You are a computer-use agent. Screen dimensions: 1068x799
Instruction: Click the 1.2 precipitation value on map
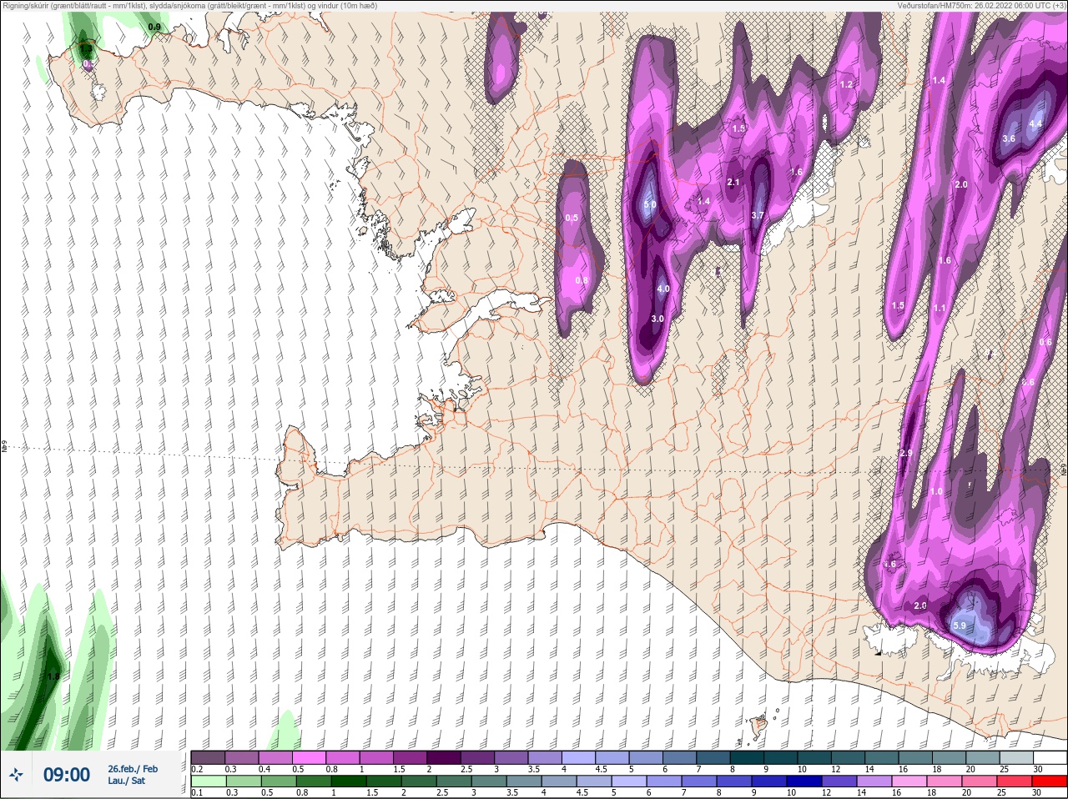click(846, 84)
